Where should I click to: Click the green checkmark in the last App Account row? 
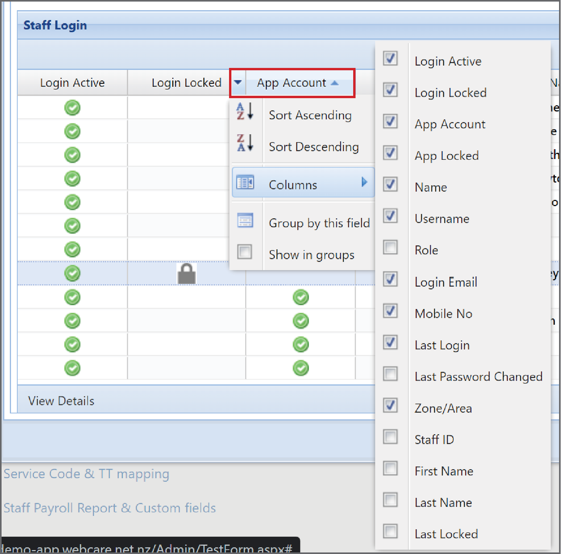click(x=301, y=368)
